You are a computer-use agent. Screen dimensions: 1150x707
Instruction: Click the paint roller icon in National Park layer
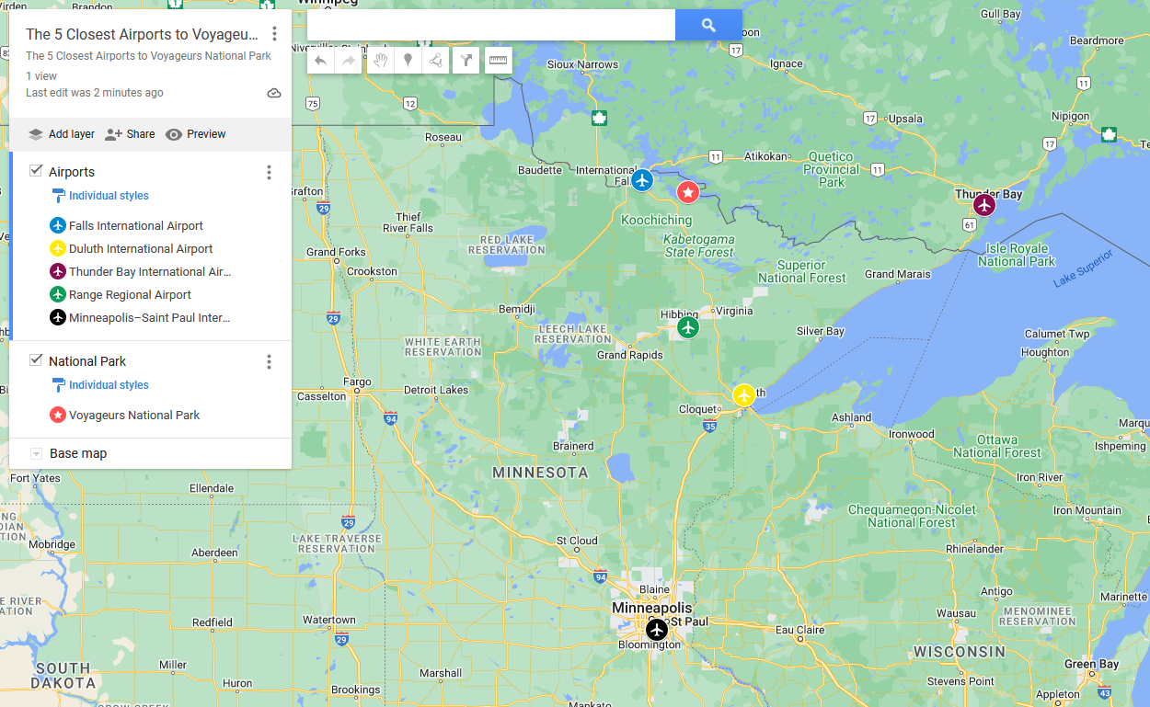tap(59, 385)
